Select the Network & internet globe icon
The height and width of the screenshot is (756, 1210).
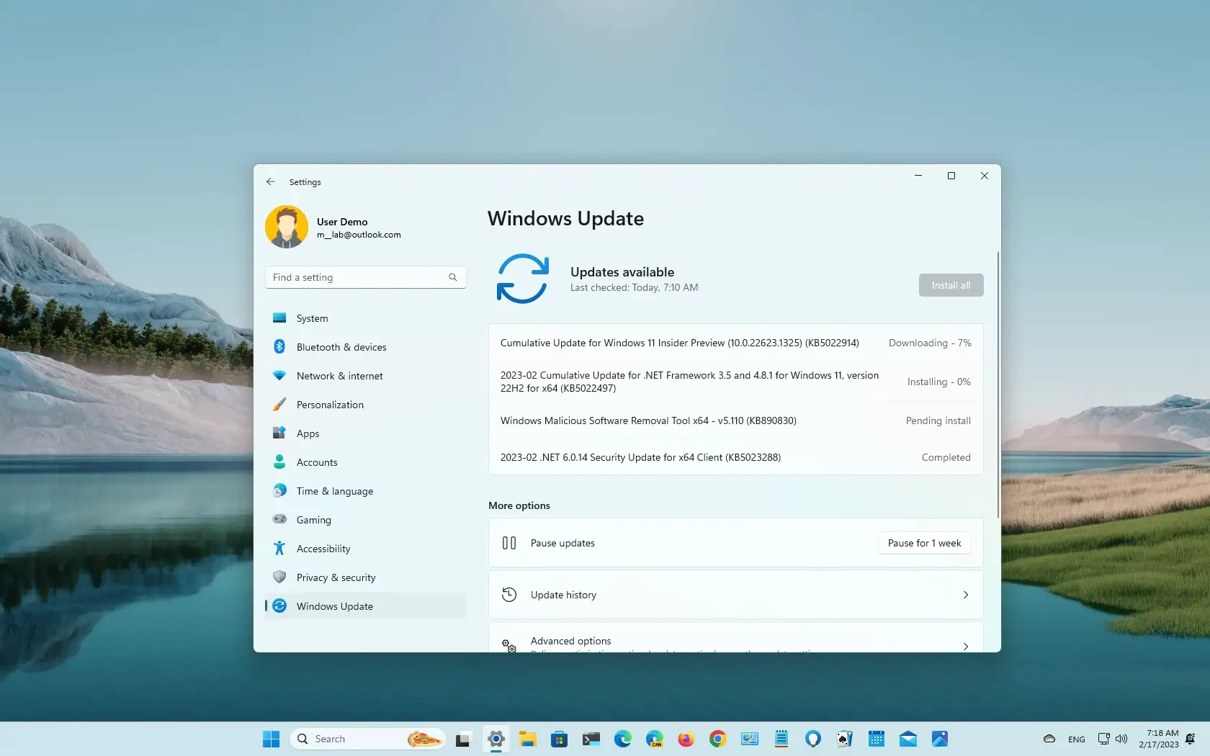click(x=279, y=375)
